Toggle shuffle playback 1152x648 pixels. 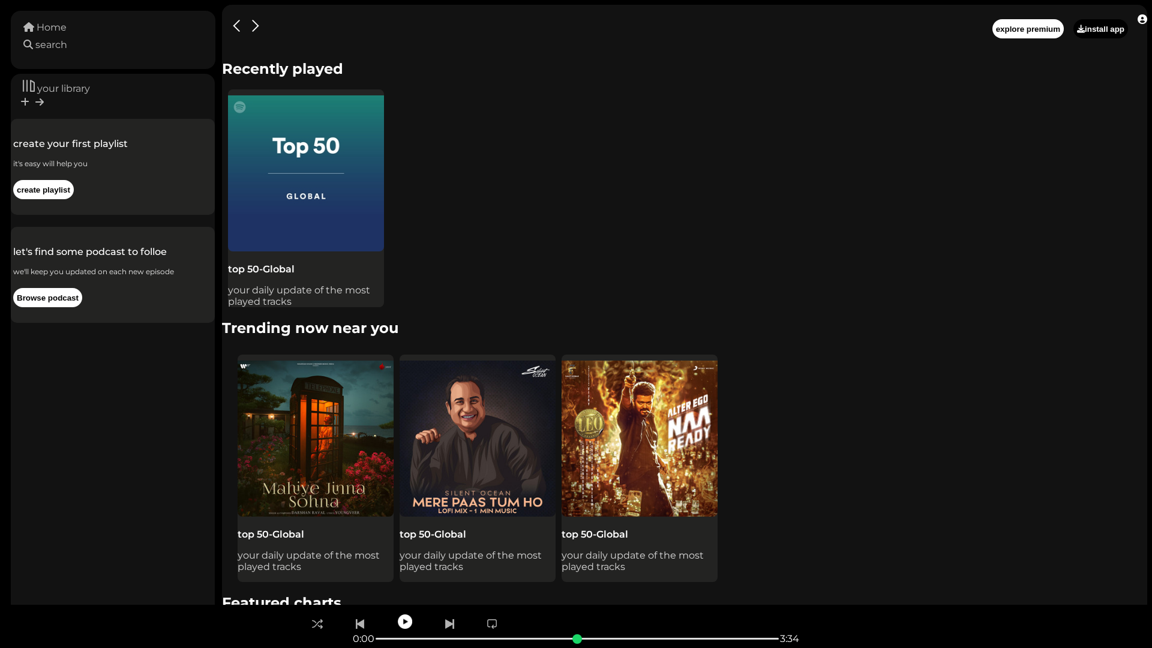coord(317,624)
